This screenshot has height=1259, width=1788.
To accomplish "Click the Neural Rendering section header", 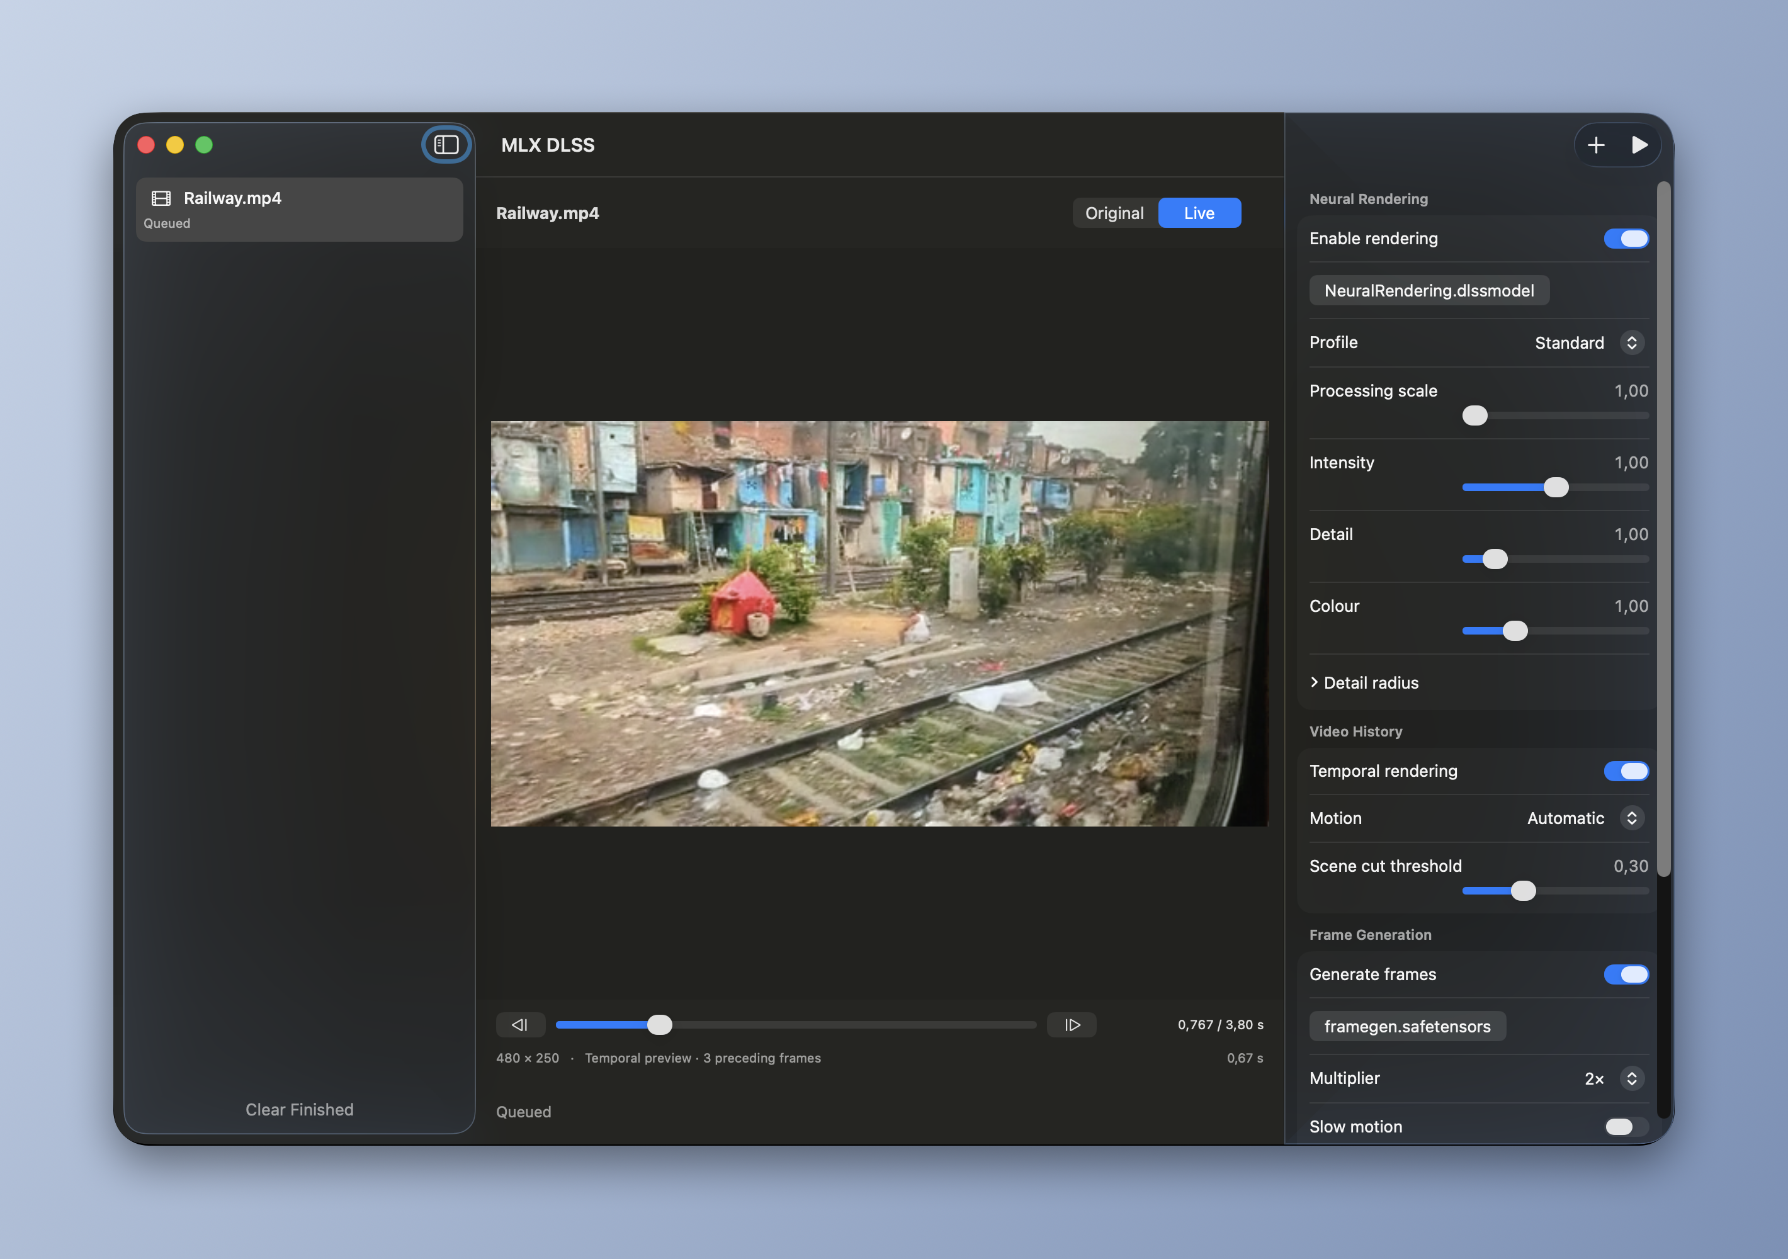I will 1368,198.
